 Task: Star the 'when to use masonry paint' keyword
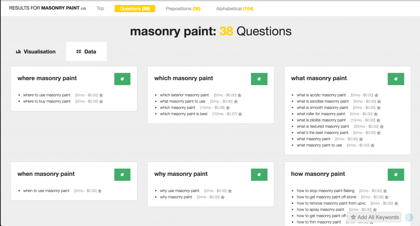(100, 191)
